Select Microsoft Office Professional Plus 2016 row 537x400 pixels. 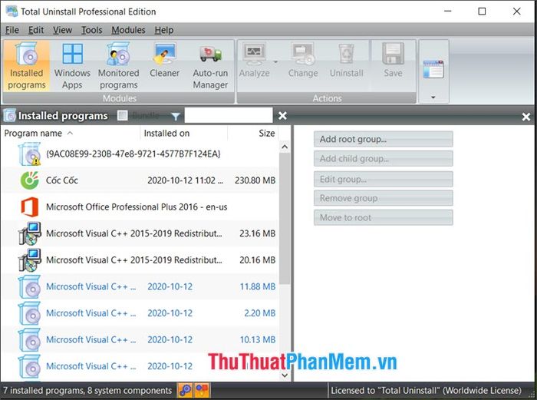point(140,207)
